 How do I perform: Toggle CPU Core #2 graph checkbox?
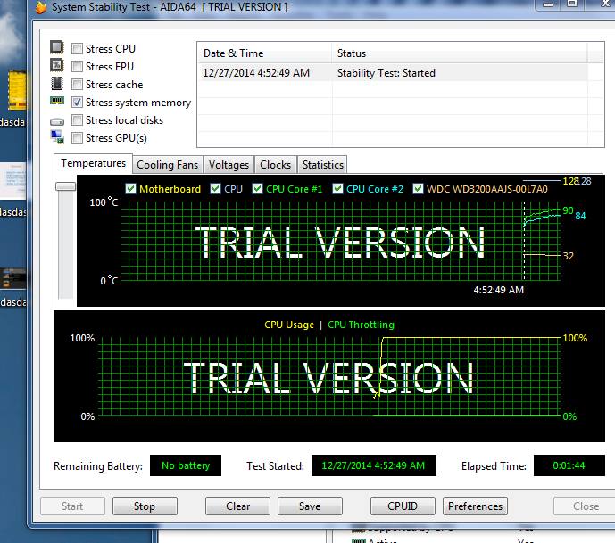[337, 189]
